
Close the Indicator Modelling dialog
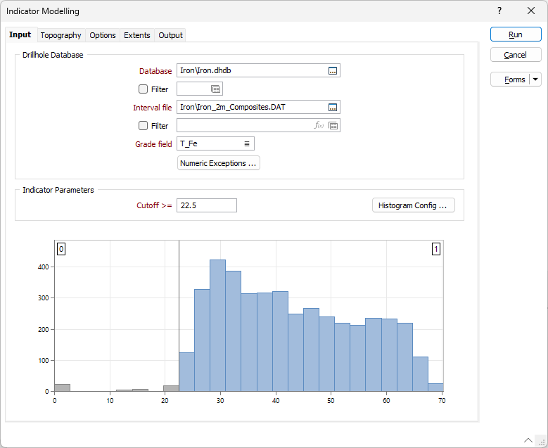[531, 11]
